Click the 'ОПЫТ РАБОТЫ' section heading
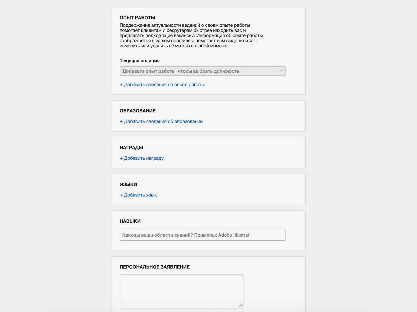The height and width of the screenshot is (312, 417). [x=137, y=18]
